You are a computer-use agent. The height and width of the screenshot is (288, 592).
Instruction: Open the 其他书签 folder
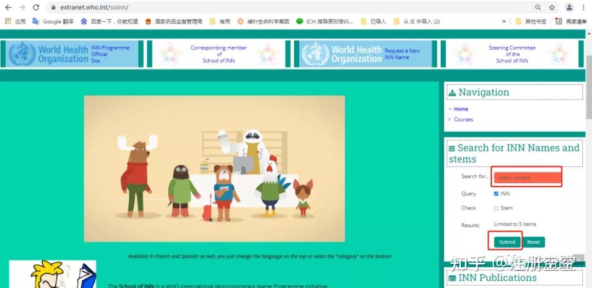coord(531,21)
